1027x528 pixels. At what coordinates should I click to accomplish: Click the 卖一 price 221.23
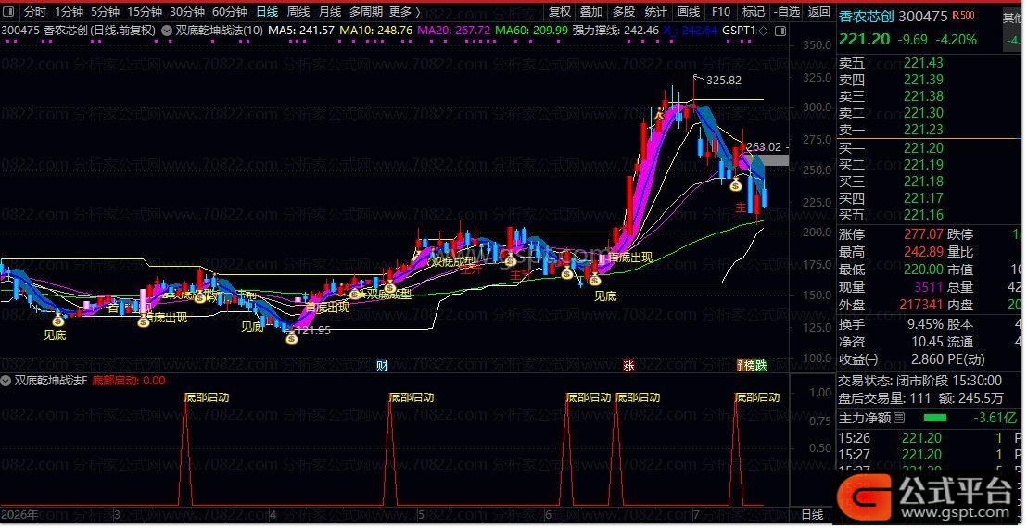point(923,130)
